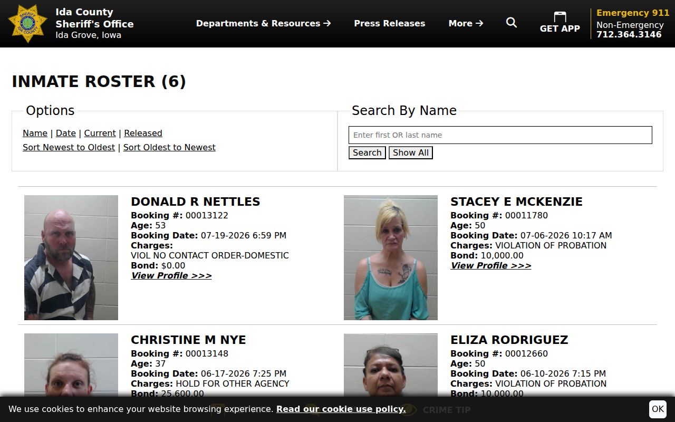View Profile for Donald R Nettles
675x422 pixels.
[171, 276]
